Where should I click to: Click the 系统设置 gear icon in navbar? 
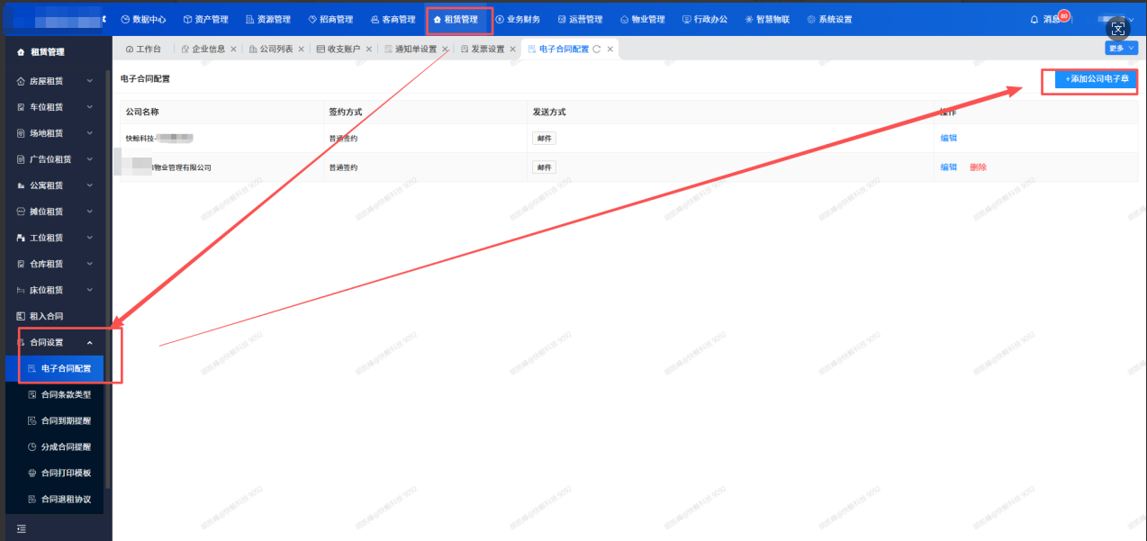pyautogui.click(x=811, y=19)
